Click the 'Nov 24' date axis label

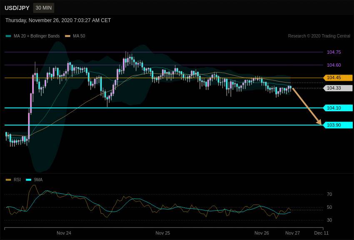pyautogui.click(x=64, y=233)
